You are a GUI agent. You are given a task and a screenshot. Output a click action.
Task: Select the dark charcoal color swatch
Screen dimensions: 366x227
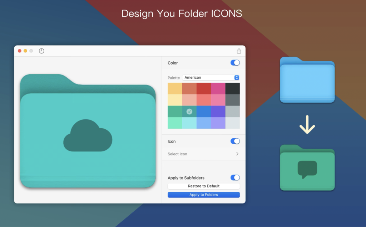point(232,88)
